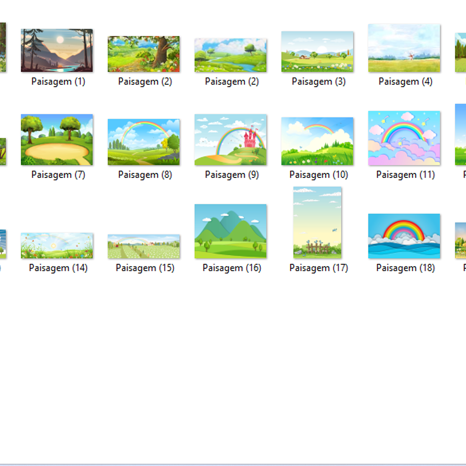This screenshot has width=466, height=466.
Task: Open Paisagem (18) rainbow over waves thumbnail
Action: point(404,236)
